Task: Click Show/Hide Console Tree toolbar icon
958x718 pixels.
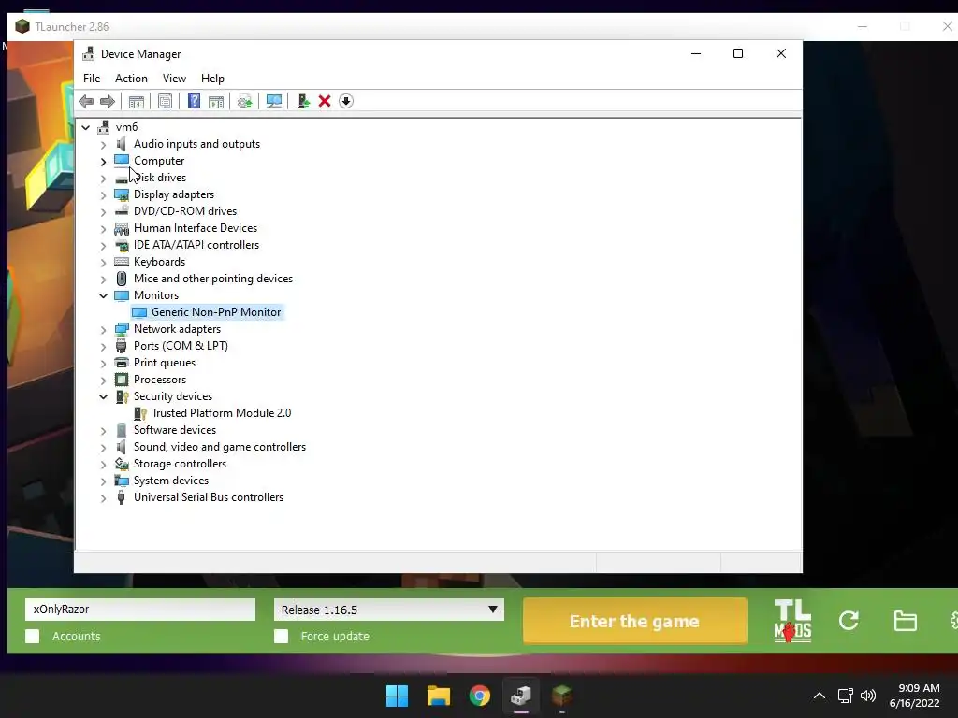Action: (137, 101)
